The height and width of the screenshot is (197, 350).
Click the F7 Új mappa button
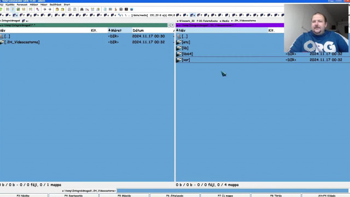pos(225,195)
